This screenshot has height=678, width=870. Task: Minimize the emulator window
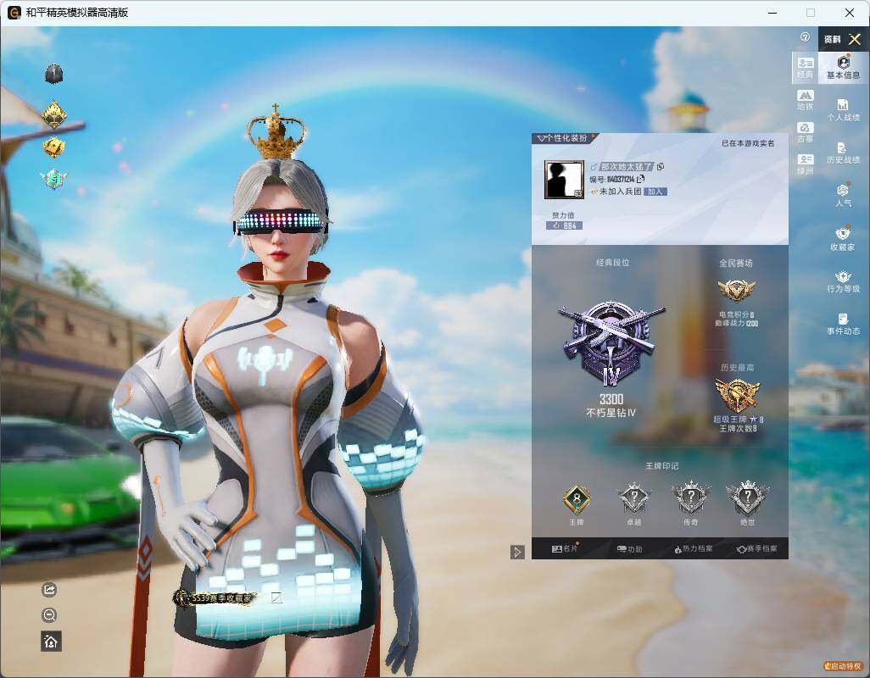pos(772,12)
